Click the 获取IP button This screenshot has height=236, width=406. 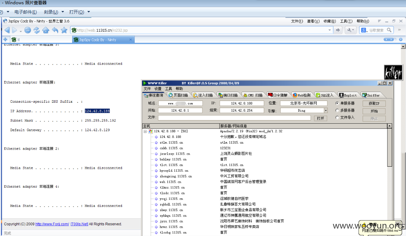tap(374, 103)
